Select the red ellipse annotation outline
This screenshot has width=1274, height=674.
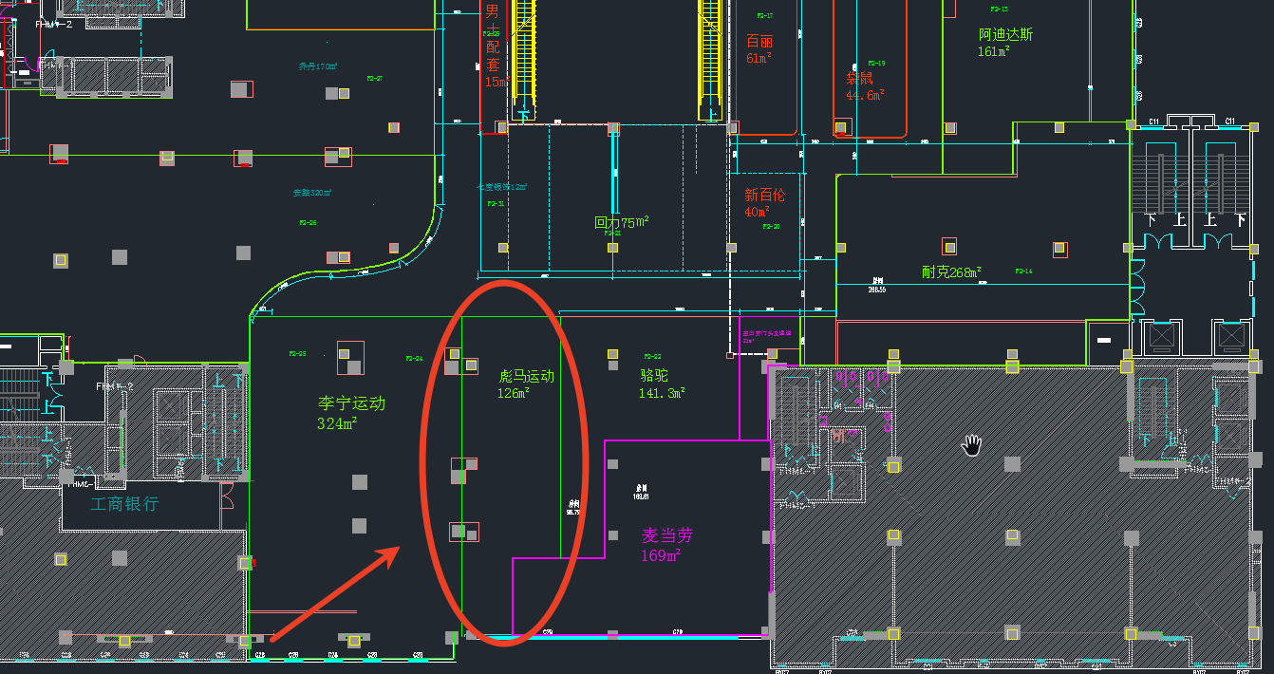coord(422,465)
